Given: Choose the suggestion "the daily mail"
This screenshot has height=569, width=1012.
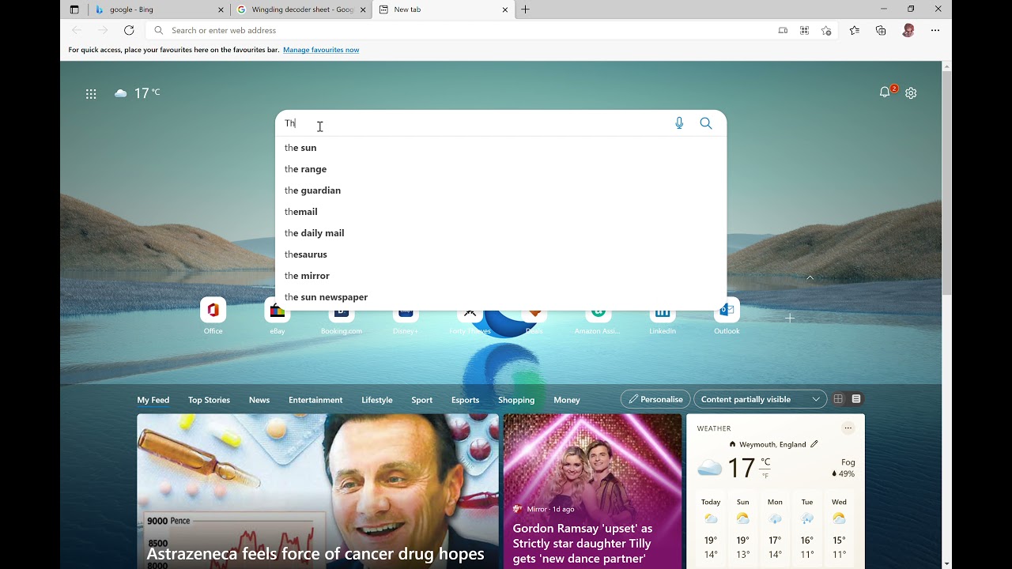Looking at the screenshot, I should [500, 233].
